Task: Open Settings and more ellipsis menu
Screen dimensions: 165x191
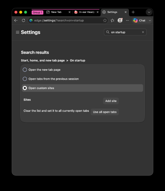Action: (x=127, y=21)
